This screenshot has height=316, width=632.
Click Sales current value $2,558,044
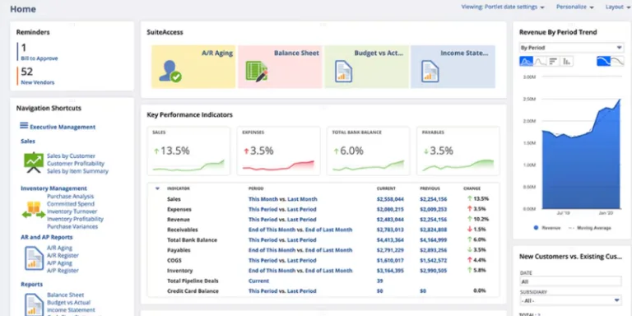[x=390, y=199]
